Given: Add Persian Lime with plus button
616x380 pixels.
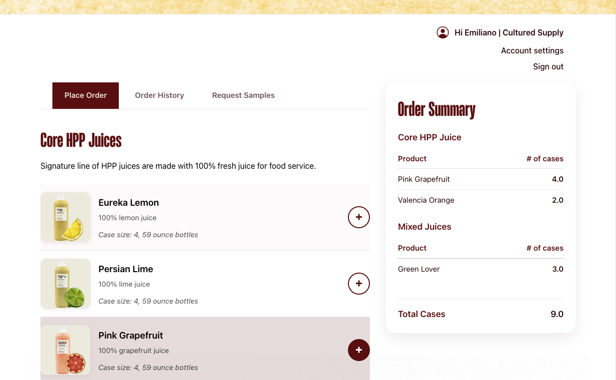Looking at the screenshot, I should pos(358,284).
